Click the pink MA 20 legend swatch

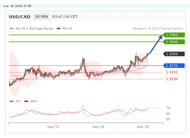[12, 29]
